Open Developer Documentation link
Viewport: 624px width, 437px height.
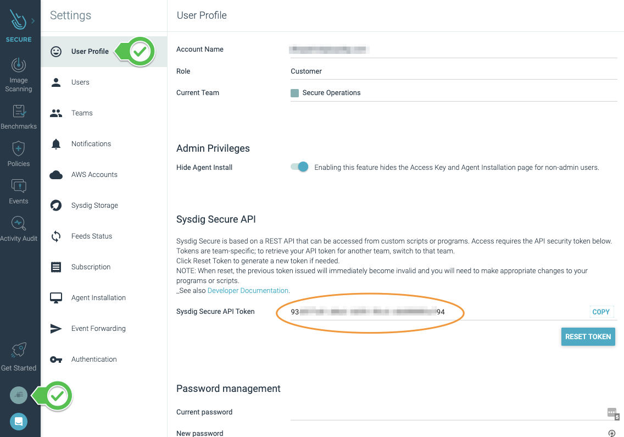248,290
